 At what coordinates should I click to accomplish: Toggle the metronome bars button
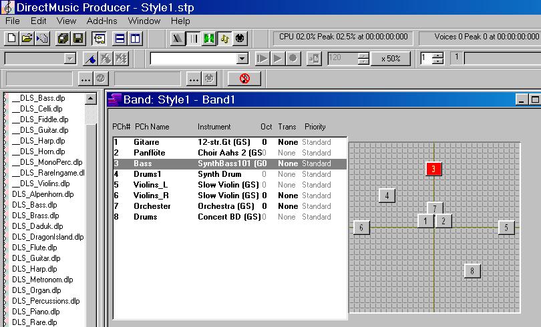tap(194, 39)
